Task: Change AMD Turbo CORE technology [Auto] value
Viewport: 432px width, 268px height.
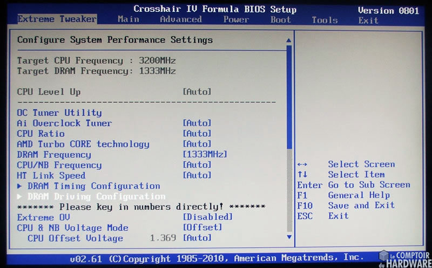Action: 197,144
